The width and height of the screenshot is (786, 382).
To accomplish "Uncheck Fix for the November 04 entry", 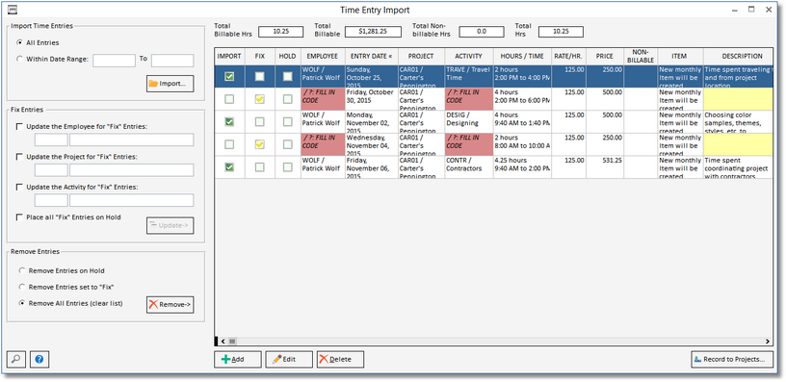I will [x=259, y=144].
